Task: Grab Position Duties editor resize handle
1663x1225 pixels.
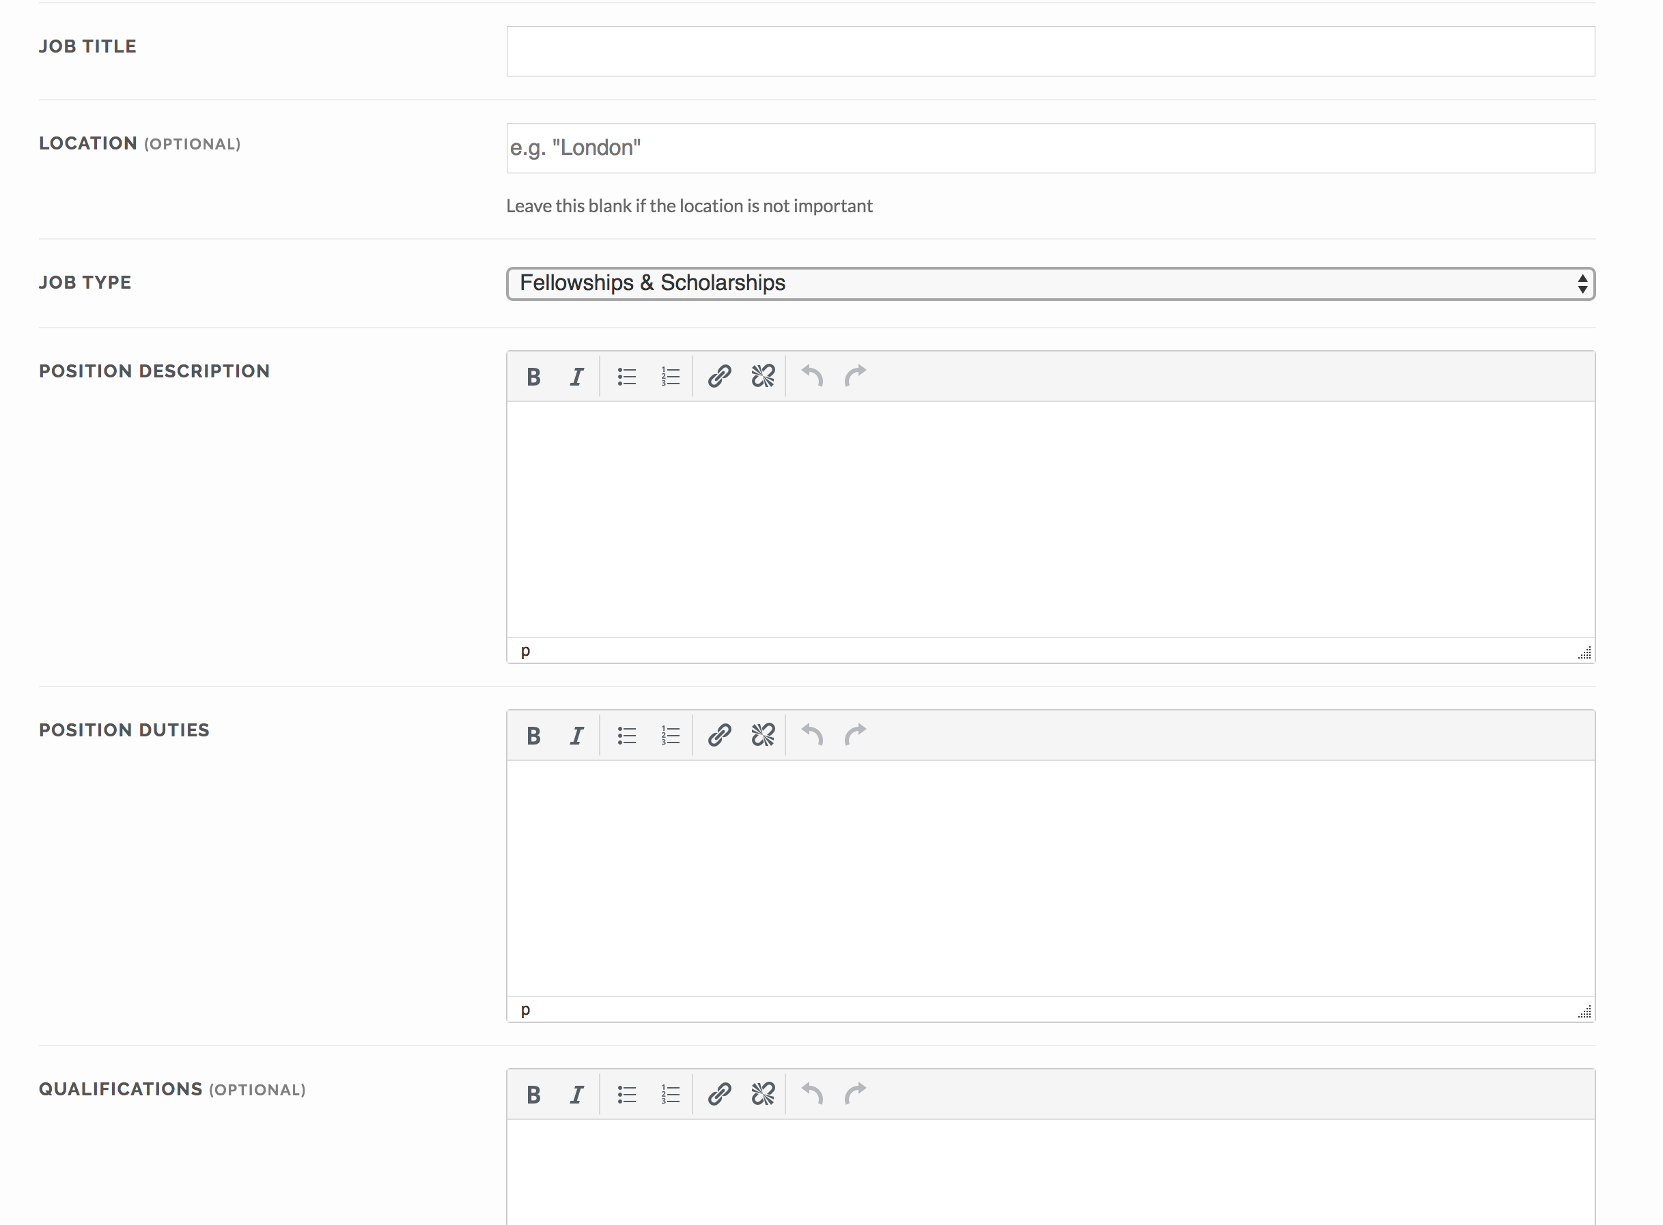Action: tap(1584, 1011)
